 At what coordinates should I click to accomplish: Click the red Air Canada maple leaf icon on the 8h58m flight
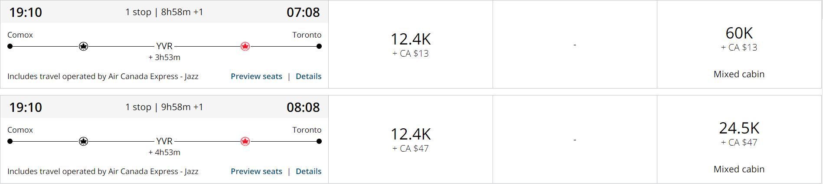[245, 46]
